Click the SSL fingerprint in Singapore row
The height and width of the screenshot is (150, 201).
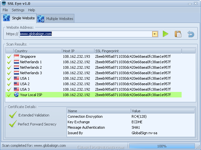tap(133, 56)
